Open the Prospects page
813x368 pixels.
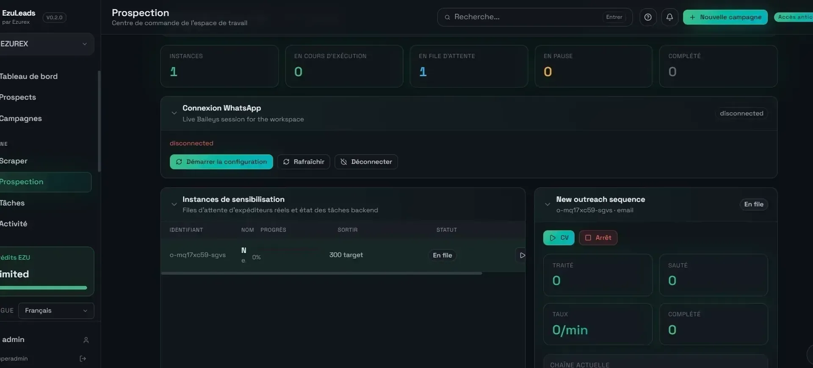pyautogui.click(x=18, y=97)
